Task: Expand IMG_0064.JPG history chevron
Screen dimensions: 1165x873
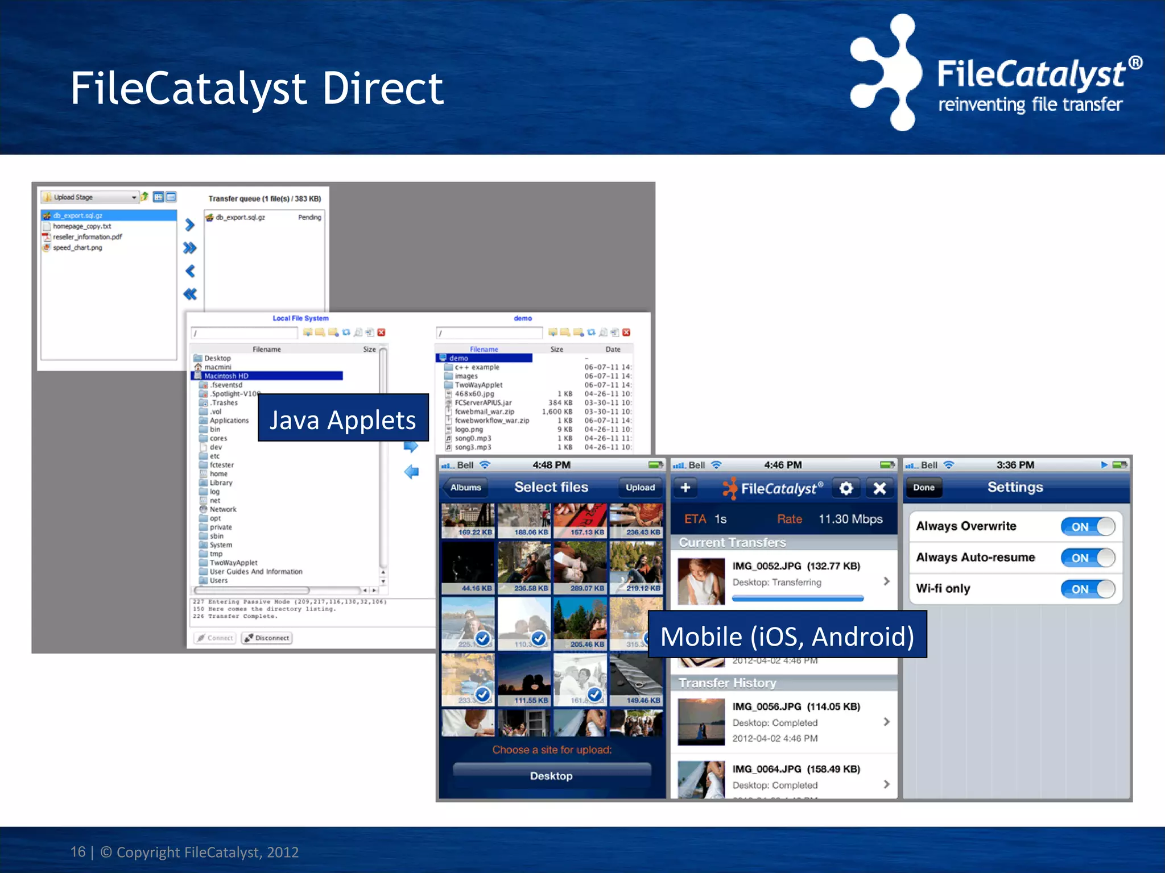Action: pos(886,784)
